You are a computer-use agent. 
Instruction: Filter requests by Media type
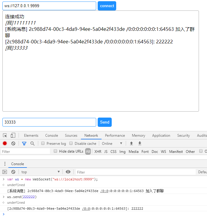pos(134,152)
